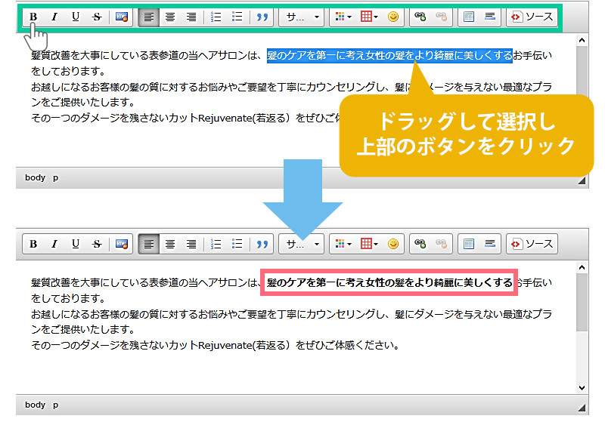Click Italic button in bottom editor toolbar
This screenshot has width=605, height=422.
coord(54,244)
